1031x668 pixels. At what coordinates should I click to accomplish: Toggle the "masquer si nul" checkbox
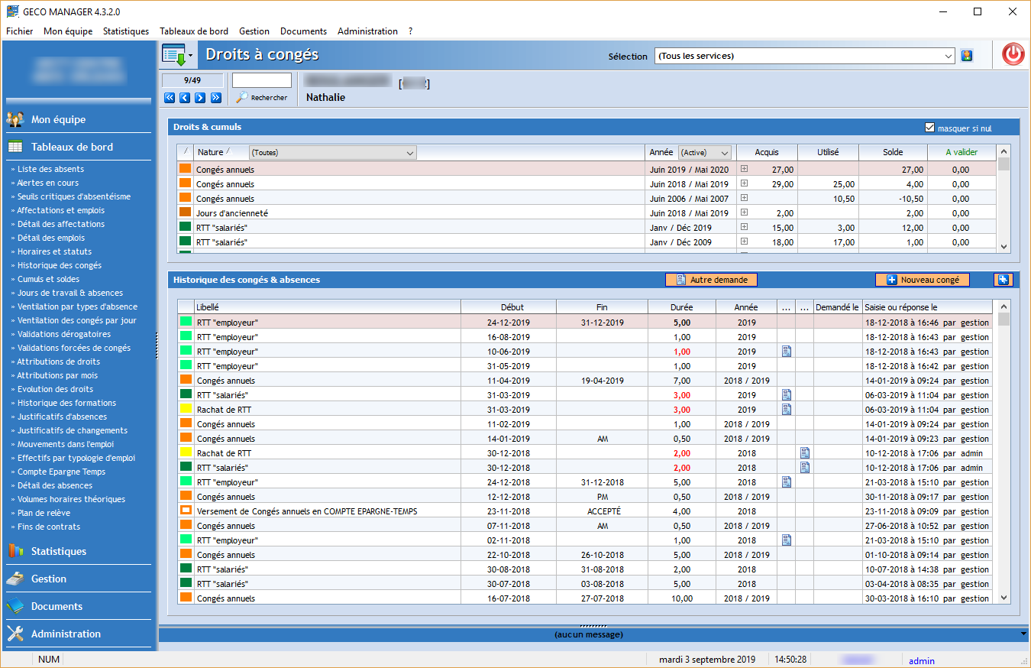[x=929, y=128]
